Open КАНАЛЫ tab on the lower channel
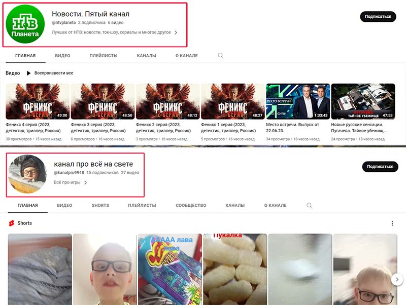 (x=235, y=206)
